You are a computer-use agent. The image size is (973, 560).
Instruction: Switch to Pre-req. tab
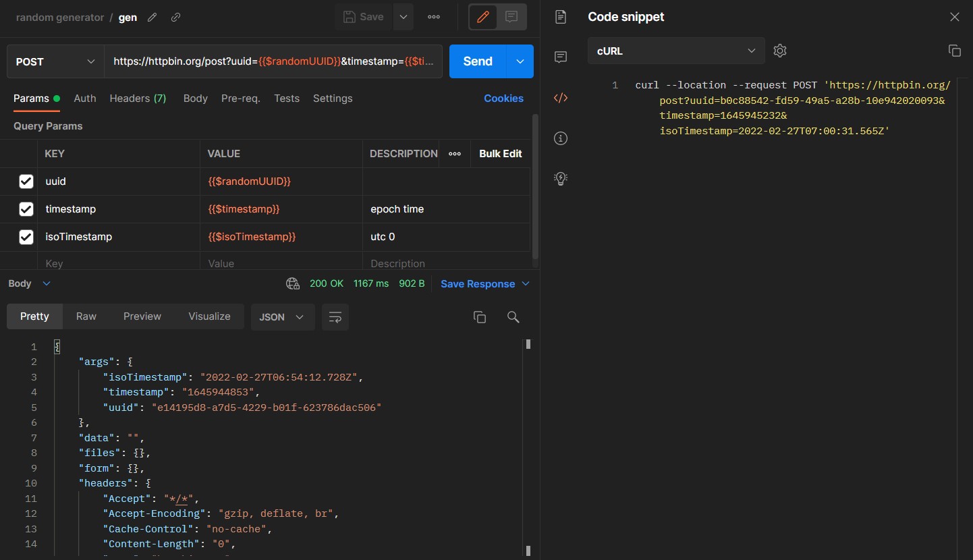(241, 99)
